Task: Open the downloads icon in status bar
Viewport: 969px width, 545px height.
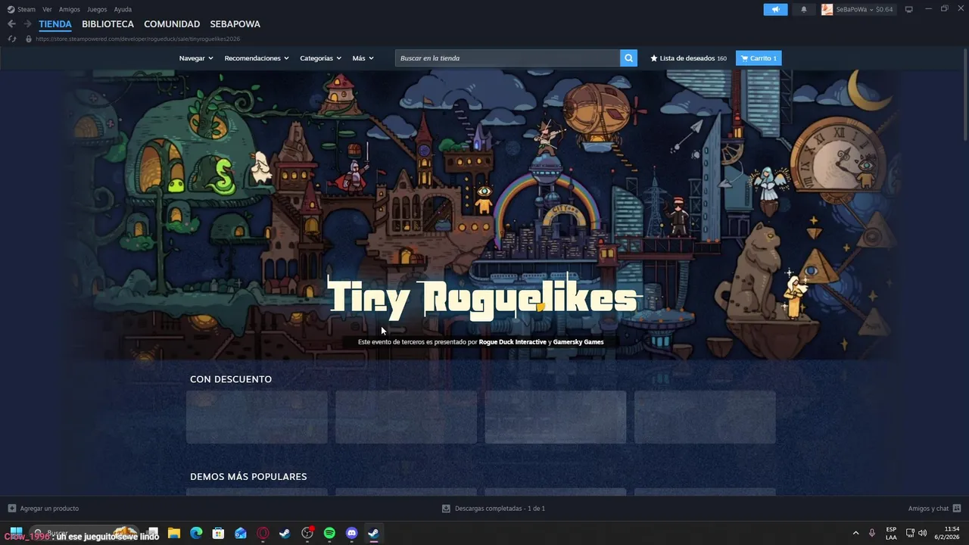Action: [446, 509]
